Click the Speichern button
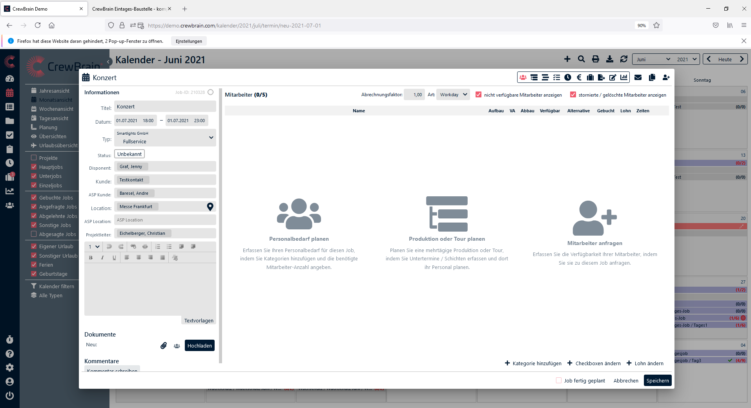 coord(657,381)
